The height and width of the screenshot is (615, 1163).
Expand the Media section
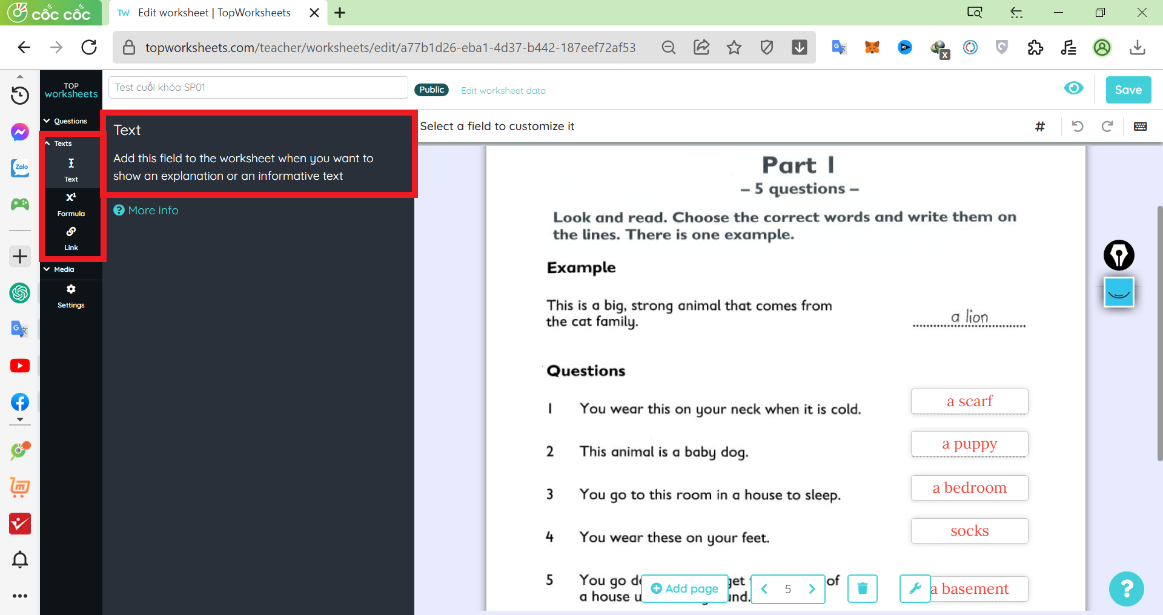point(59,269)
